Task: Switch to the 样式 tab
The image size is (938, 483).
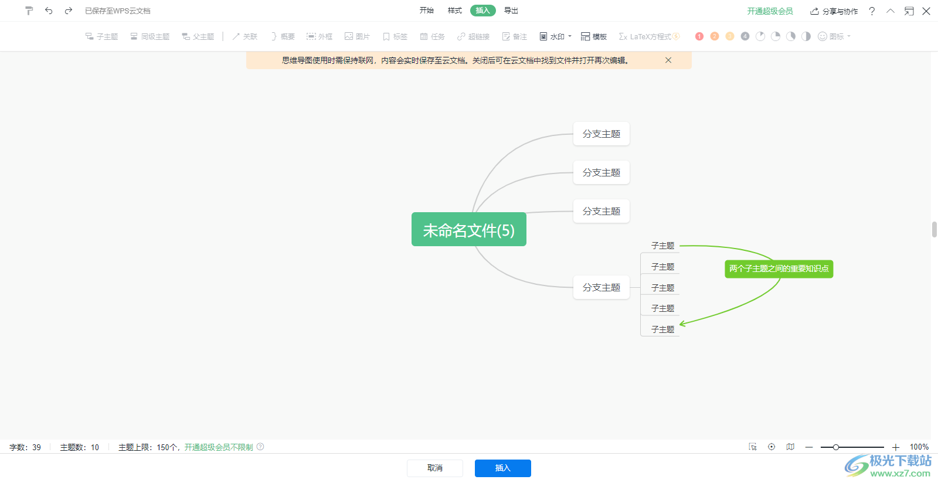Action: tap(455, 11)
